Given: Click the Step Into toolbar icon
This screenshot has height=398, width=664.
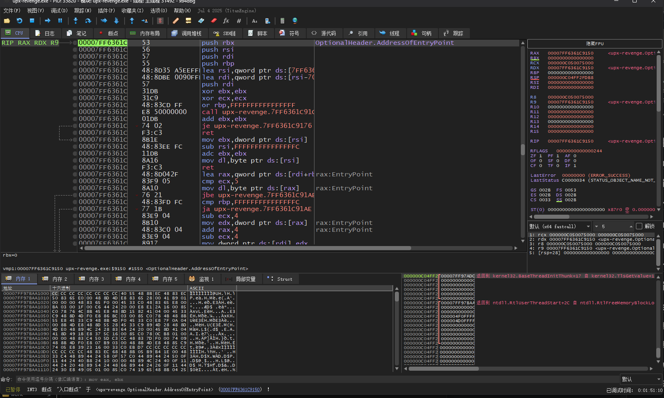Looking at the screenshot, I should click(x=75, y=21).
